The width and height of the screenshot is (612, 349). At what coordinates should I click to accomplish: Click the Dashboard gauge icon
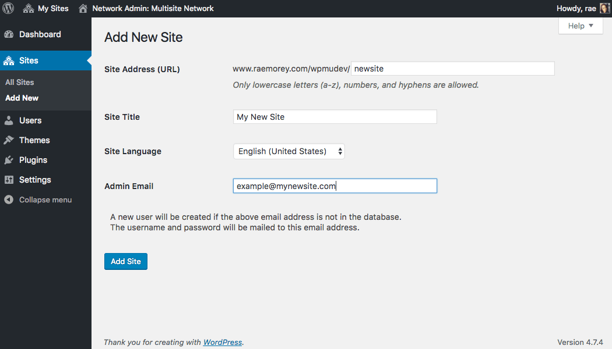tap(9, 34)
